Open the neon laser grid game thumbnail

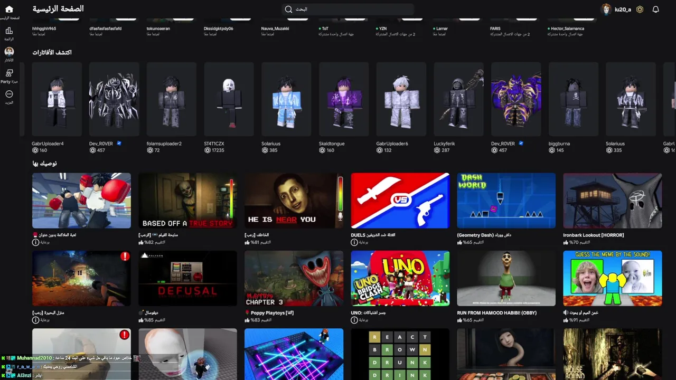point(294,354)
